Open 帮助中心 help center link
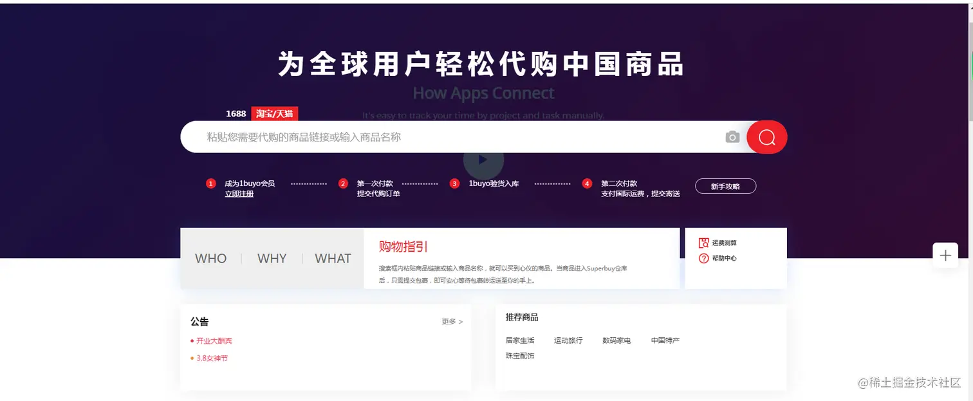The height and width of the screenshot is (401, 973). 725,258
